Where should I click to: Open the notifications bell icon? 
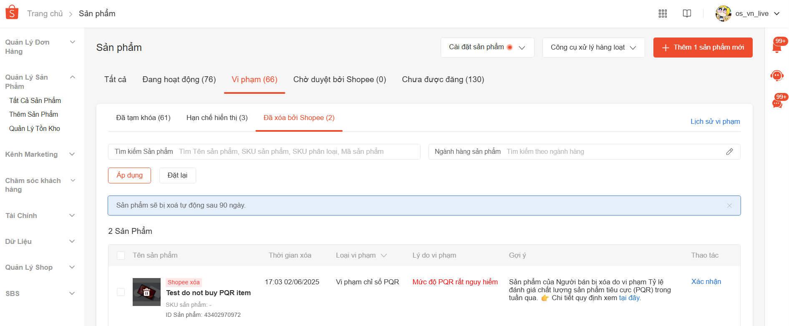(777, 47)
